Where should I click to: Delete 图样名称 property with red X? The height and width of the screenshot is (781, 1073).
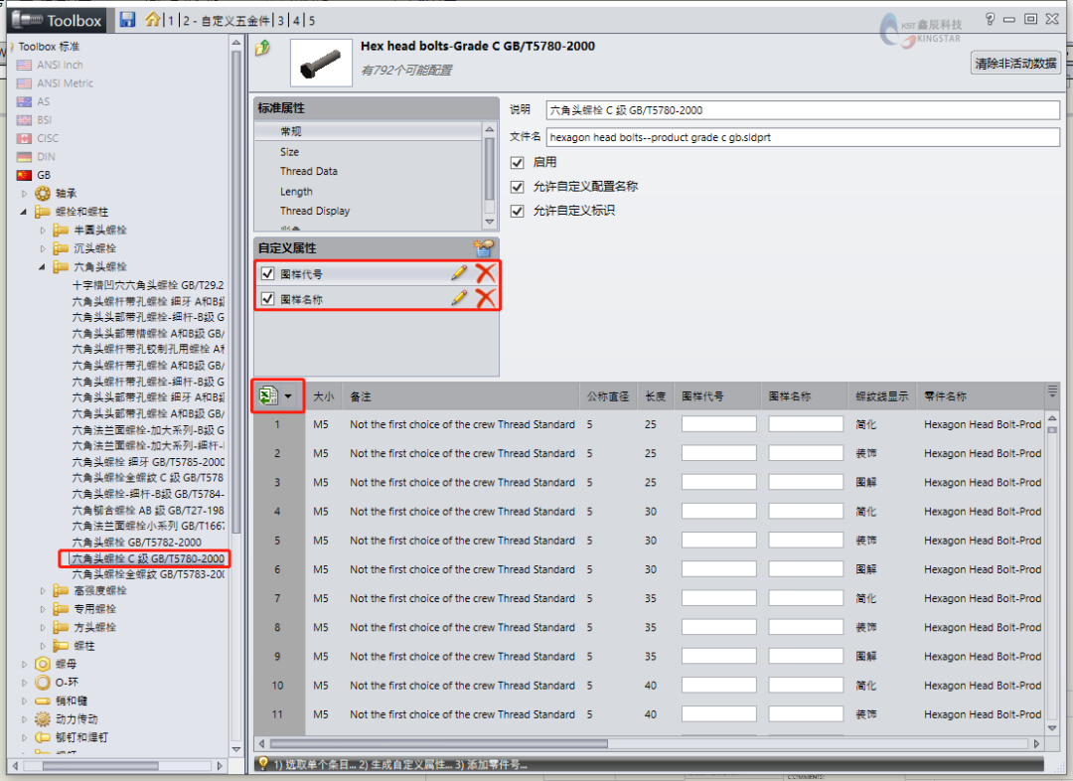pyautogui.click(x=485, y=298)
